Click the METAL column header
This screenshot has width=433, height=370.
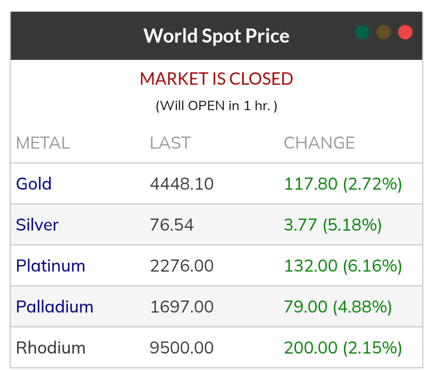tap(43, 143)
